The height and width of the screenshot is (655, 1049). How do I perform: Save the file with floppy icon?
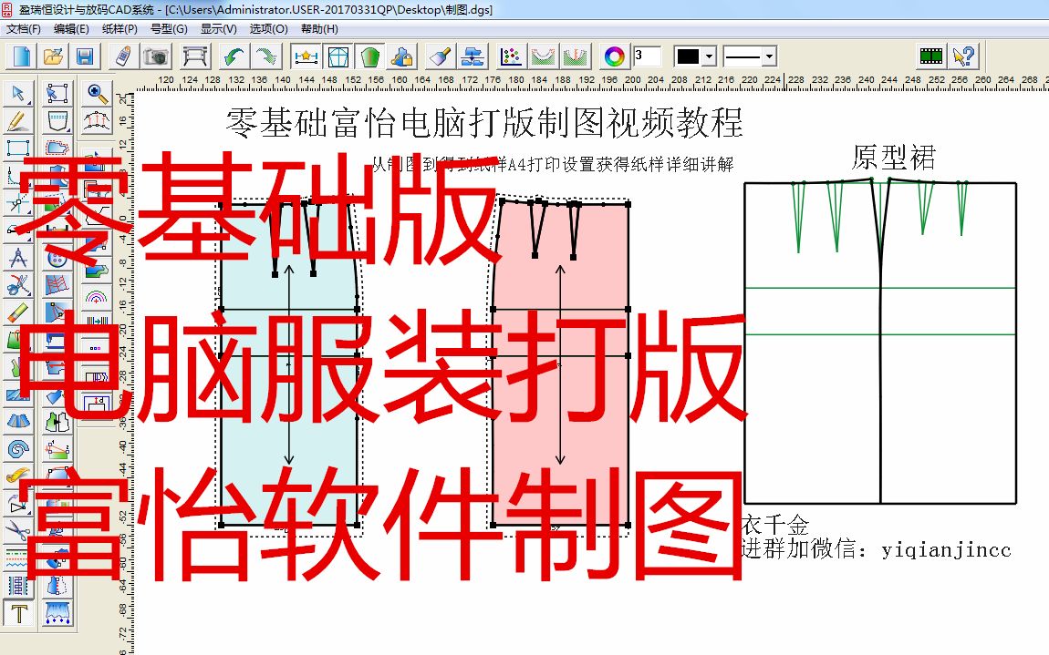[85, 56]
